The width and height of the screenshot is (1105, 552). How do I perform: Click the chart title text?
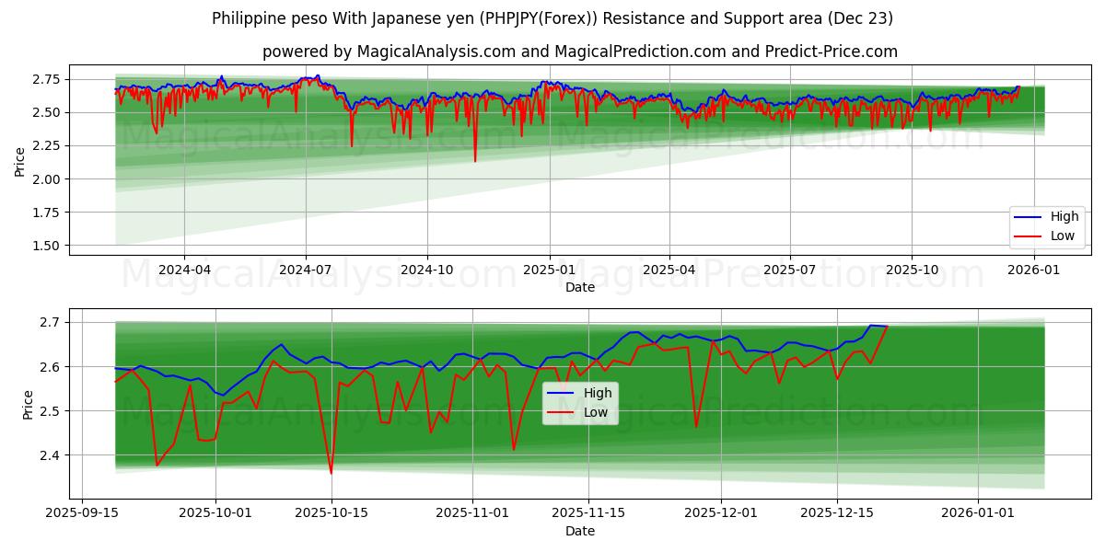pos(552,18)
